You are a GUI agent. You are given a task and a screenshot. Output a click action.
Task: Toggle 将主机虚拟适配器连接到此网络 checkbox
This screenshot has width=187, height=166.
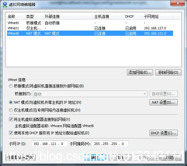(x=11, y=119)
